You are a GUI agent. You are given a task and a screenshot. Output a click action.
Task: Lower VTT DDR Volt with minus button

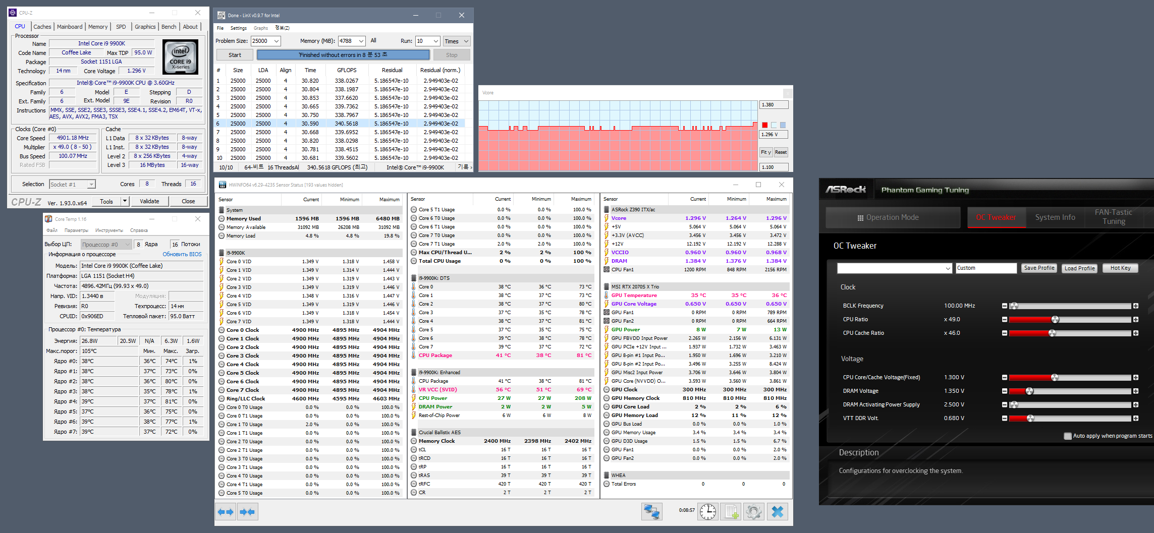point(1004,419)
